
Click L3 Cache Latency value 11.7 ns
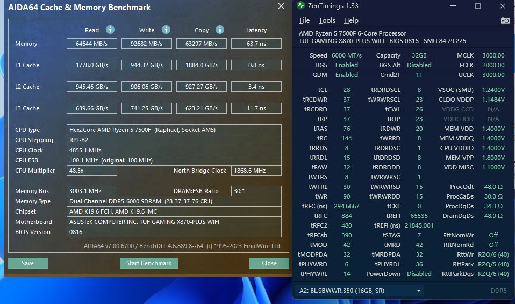(256, 108)
